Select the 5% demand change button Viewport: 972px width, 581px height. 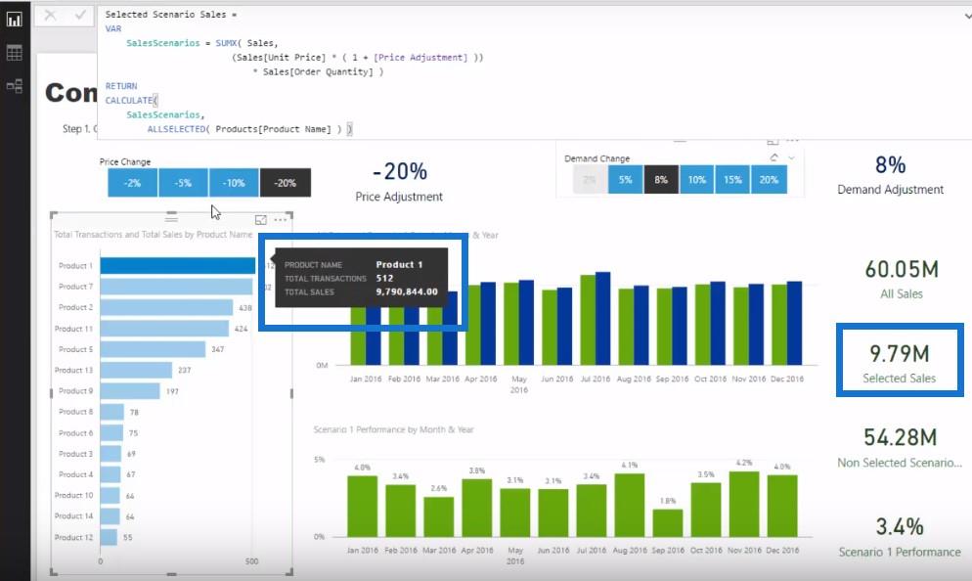[x=625, y=180]
